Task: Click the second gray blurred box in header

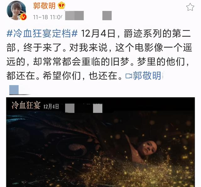Action: (x=107, y=16)
